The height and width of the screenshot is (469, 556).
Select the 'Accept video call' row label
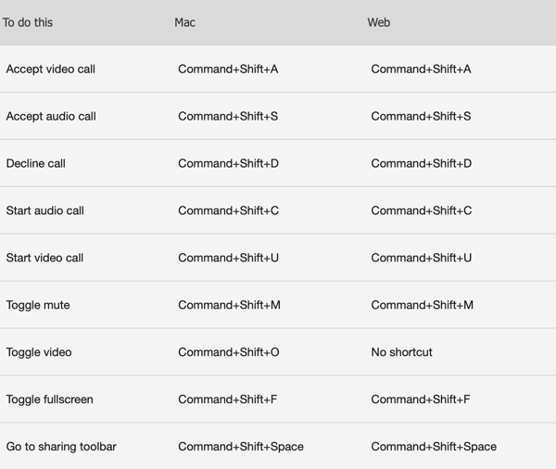coord(51,69)
